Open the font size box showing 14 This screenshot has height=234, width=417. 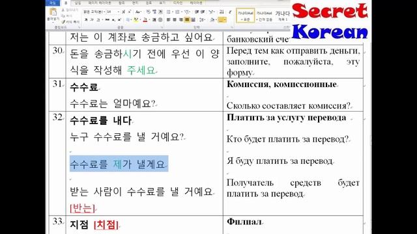[113, 12]
